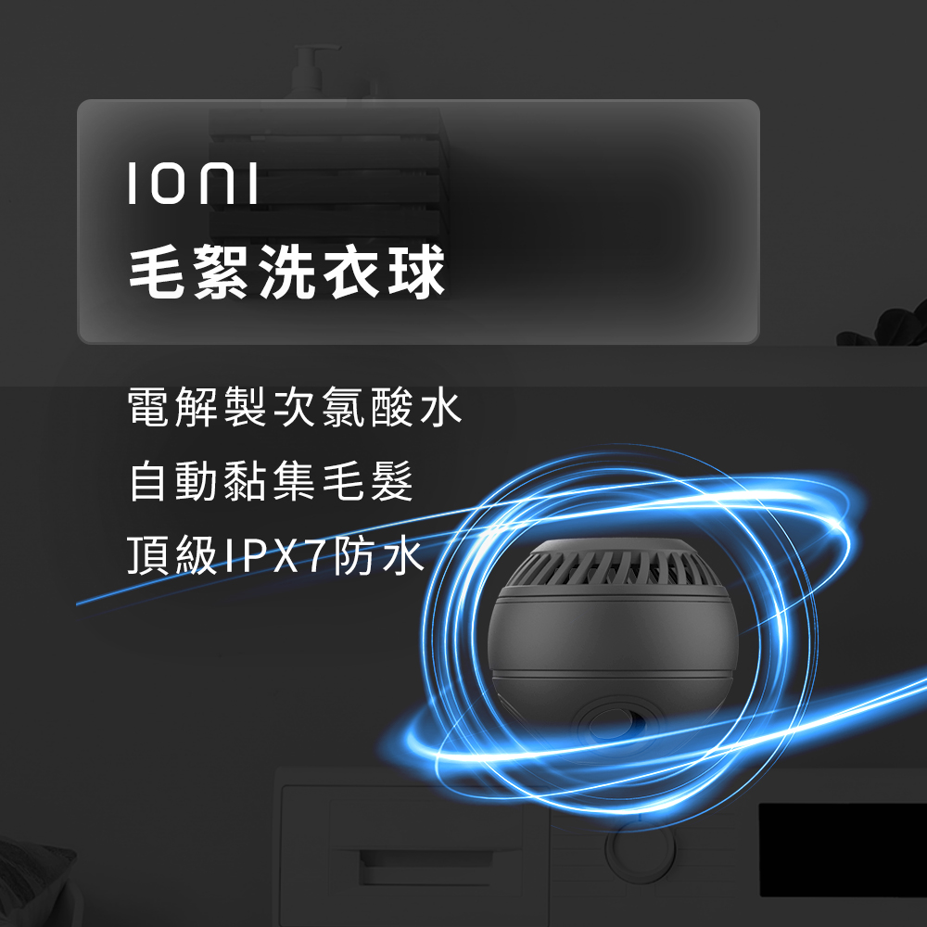This screenshot has width=927, height=927.
Task: Click the IONI brand logo
Action: [x=193, y=184]
